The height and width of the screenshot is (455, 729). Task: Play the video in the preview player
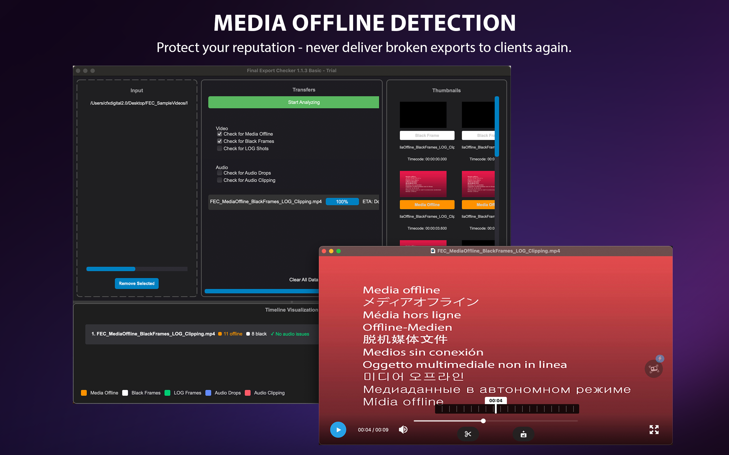pyautogui.click(x=338, y=430)
